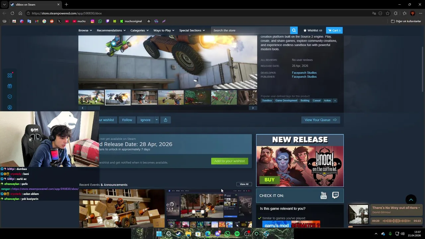Click the microphone icon in system tray
Viewport: 425px width, 239px height.
(x=390, y=234)
